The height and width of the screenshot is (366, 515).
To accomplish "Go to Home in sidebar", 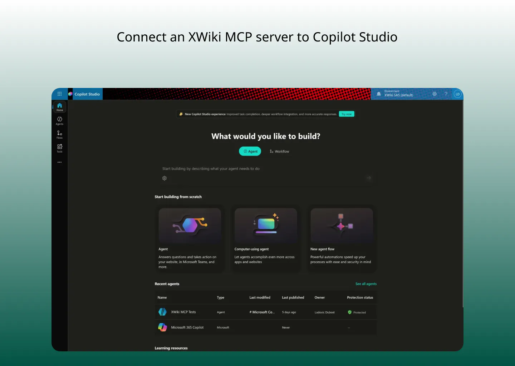I will [59, 107].
